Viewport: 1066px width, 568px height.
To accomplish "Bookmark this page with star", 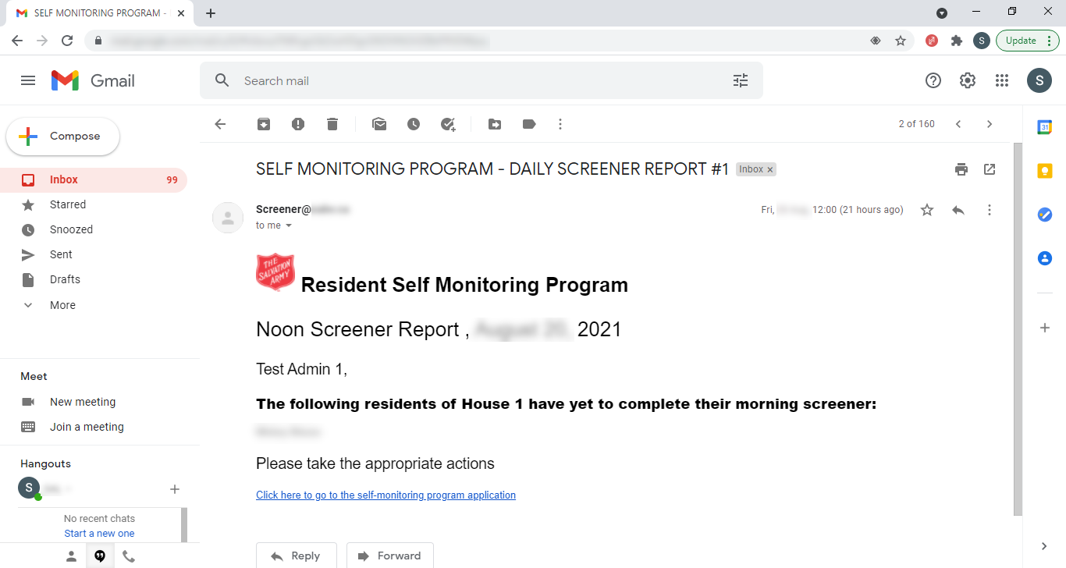I will click(x=901, y=41).
